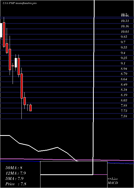Click the white candlestick body near 9.25

[16, 63]
